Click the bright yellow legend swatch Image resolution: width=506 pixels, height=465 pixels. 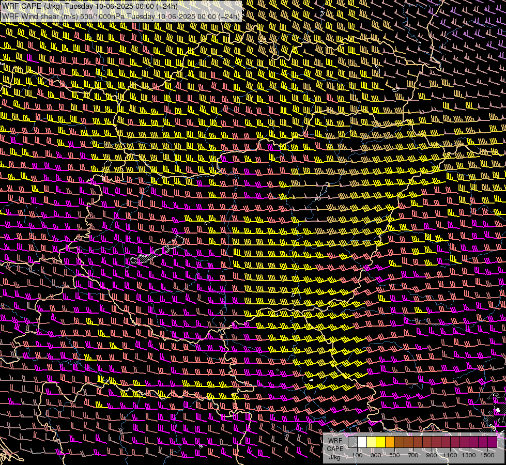coord(380,442)
